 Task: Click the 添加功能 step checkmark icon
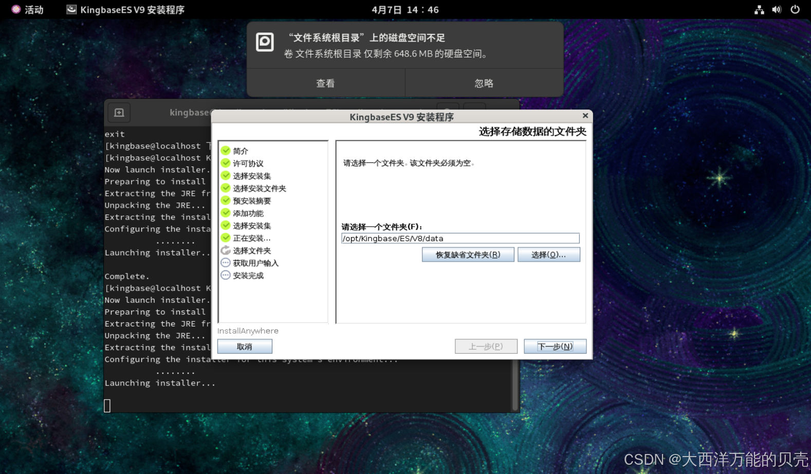(x=226, y=213)
